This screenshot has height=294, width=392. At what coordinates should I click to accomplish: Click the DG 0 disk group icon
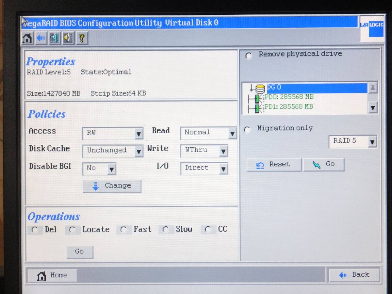point(260,88)
